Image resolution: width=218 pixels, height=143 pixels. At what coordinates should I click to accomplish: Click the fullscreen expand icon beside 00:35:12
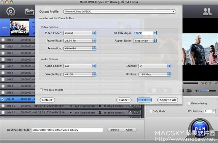[x=217, y=83]
